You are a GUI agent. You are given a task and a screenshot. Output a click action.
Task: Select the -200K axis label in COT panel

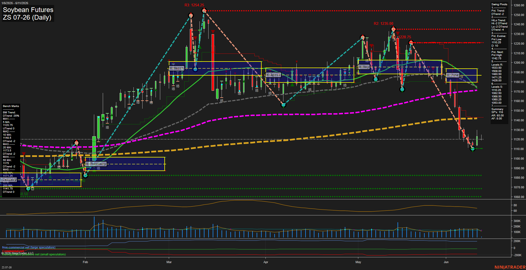coord(517,255)
